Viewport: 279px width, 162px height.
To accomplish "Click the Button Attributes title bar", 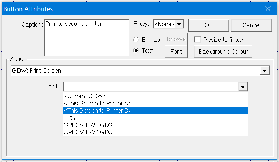I will 127,8.
